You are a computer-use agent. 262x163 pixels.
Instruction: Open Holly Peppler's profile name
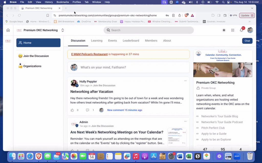tap(88, 81)
